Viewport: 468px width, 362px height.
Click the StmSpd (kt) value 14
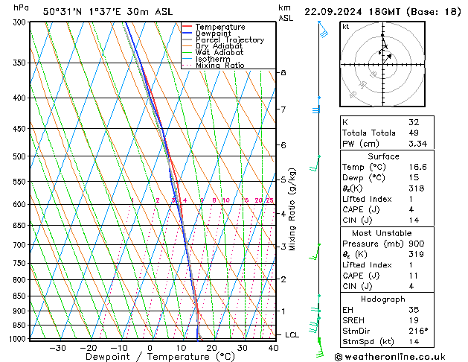[x=414, y=342]
